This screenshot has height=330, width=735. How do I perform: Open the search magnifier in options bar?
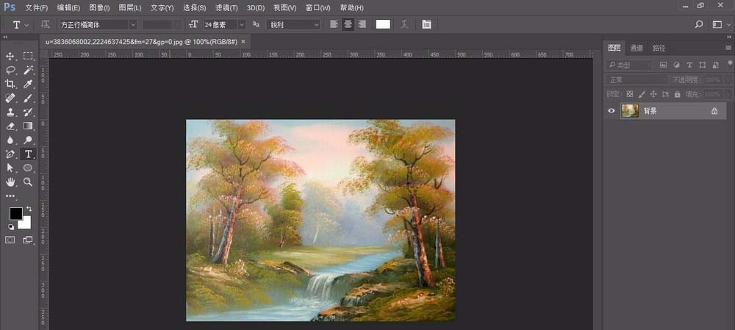(699, 24)
